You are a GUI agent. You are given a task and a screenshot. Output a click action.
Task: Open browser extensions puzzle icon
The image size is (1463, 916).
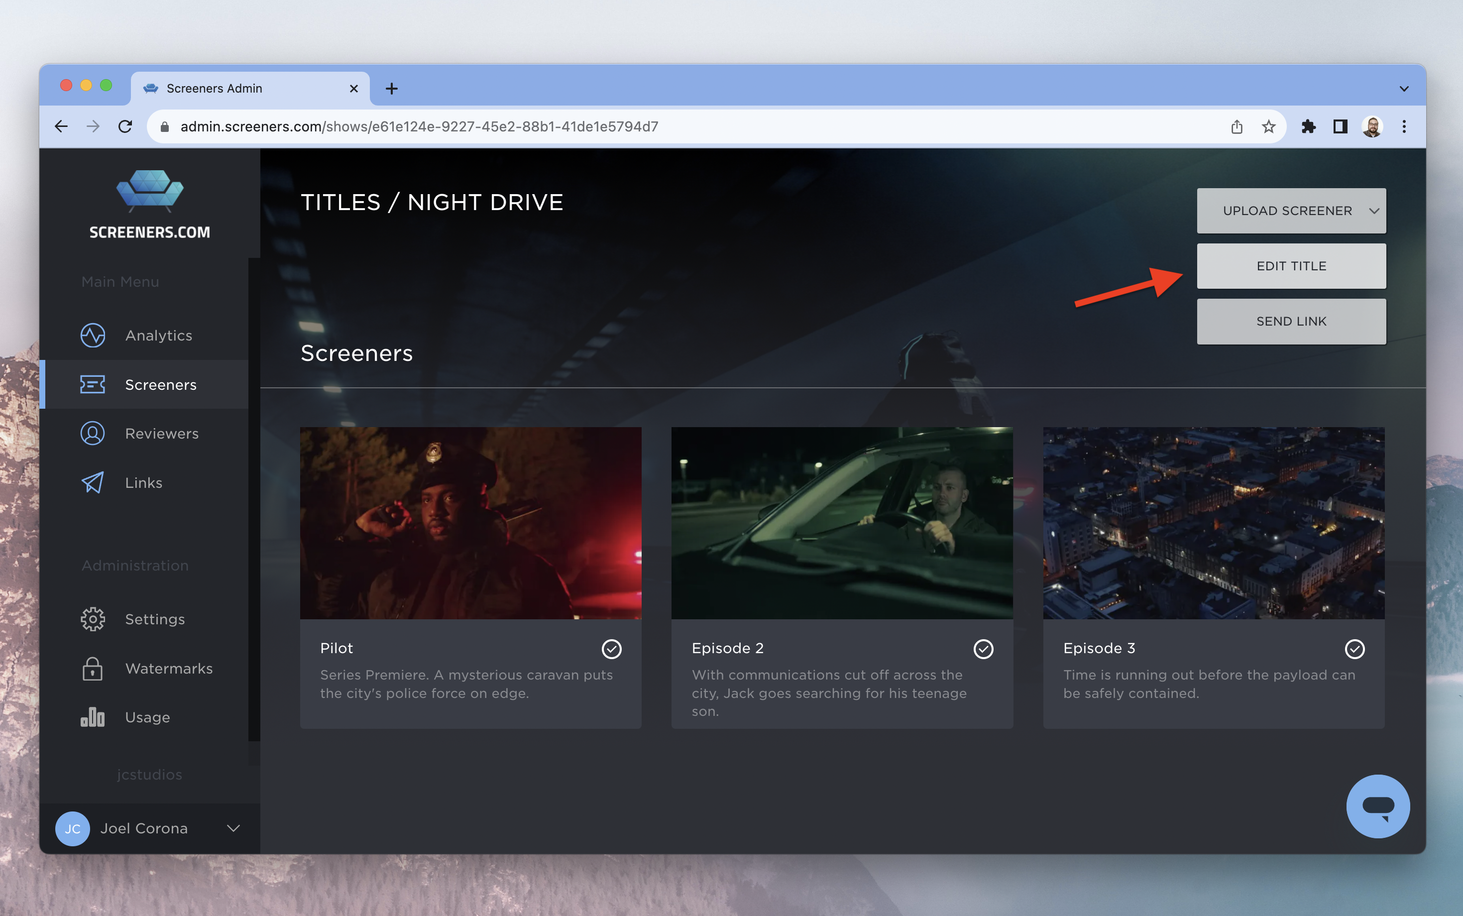1308,126
